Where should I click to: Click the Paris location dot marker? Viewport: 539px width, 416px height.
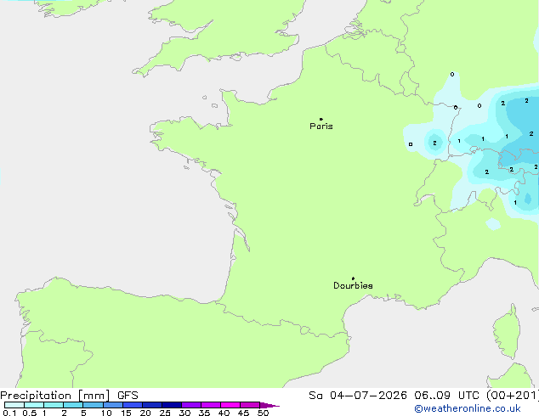(321, 119)
